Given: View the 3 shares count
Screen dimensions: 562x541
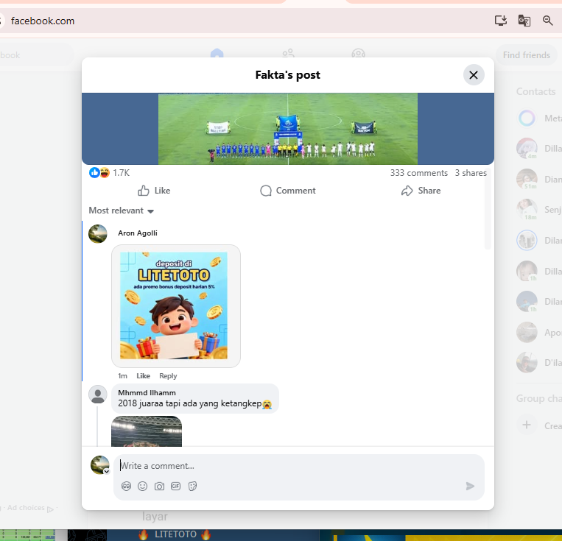Looking at the screenshot, I should pos(471,173).
